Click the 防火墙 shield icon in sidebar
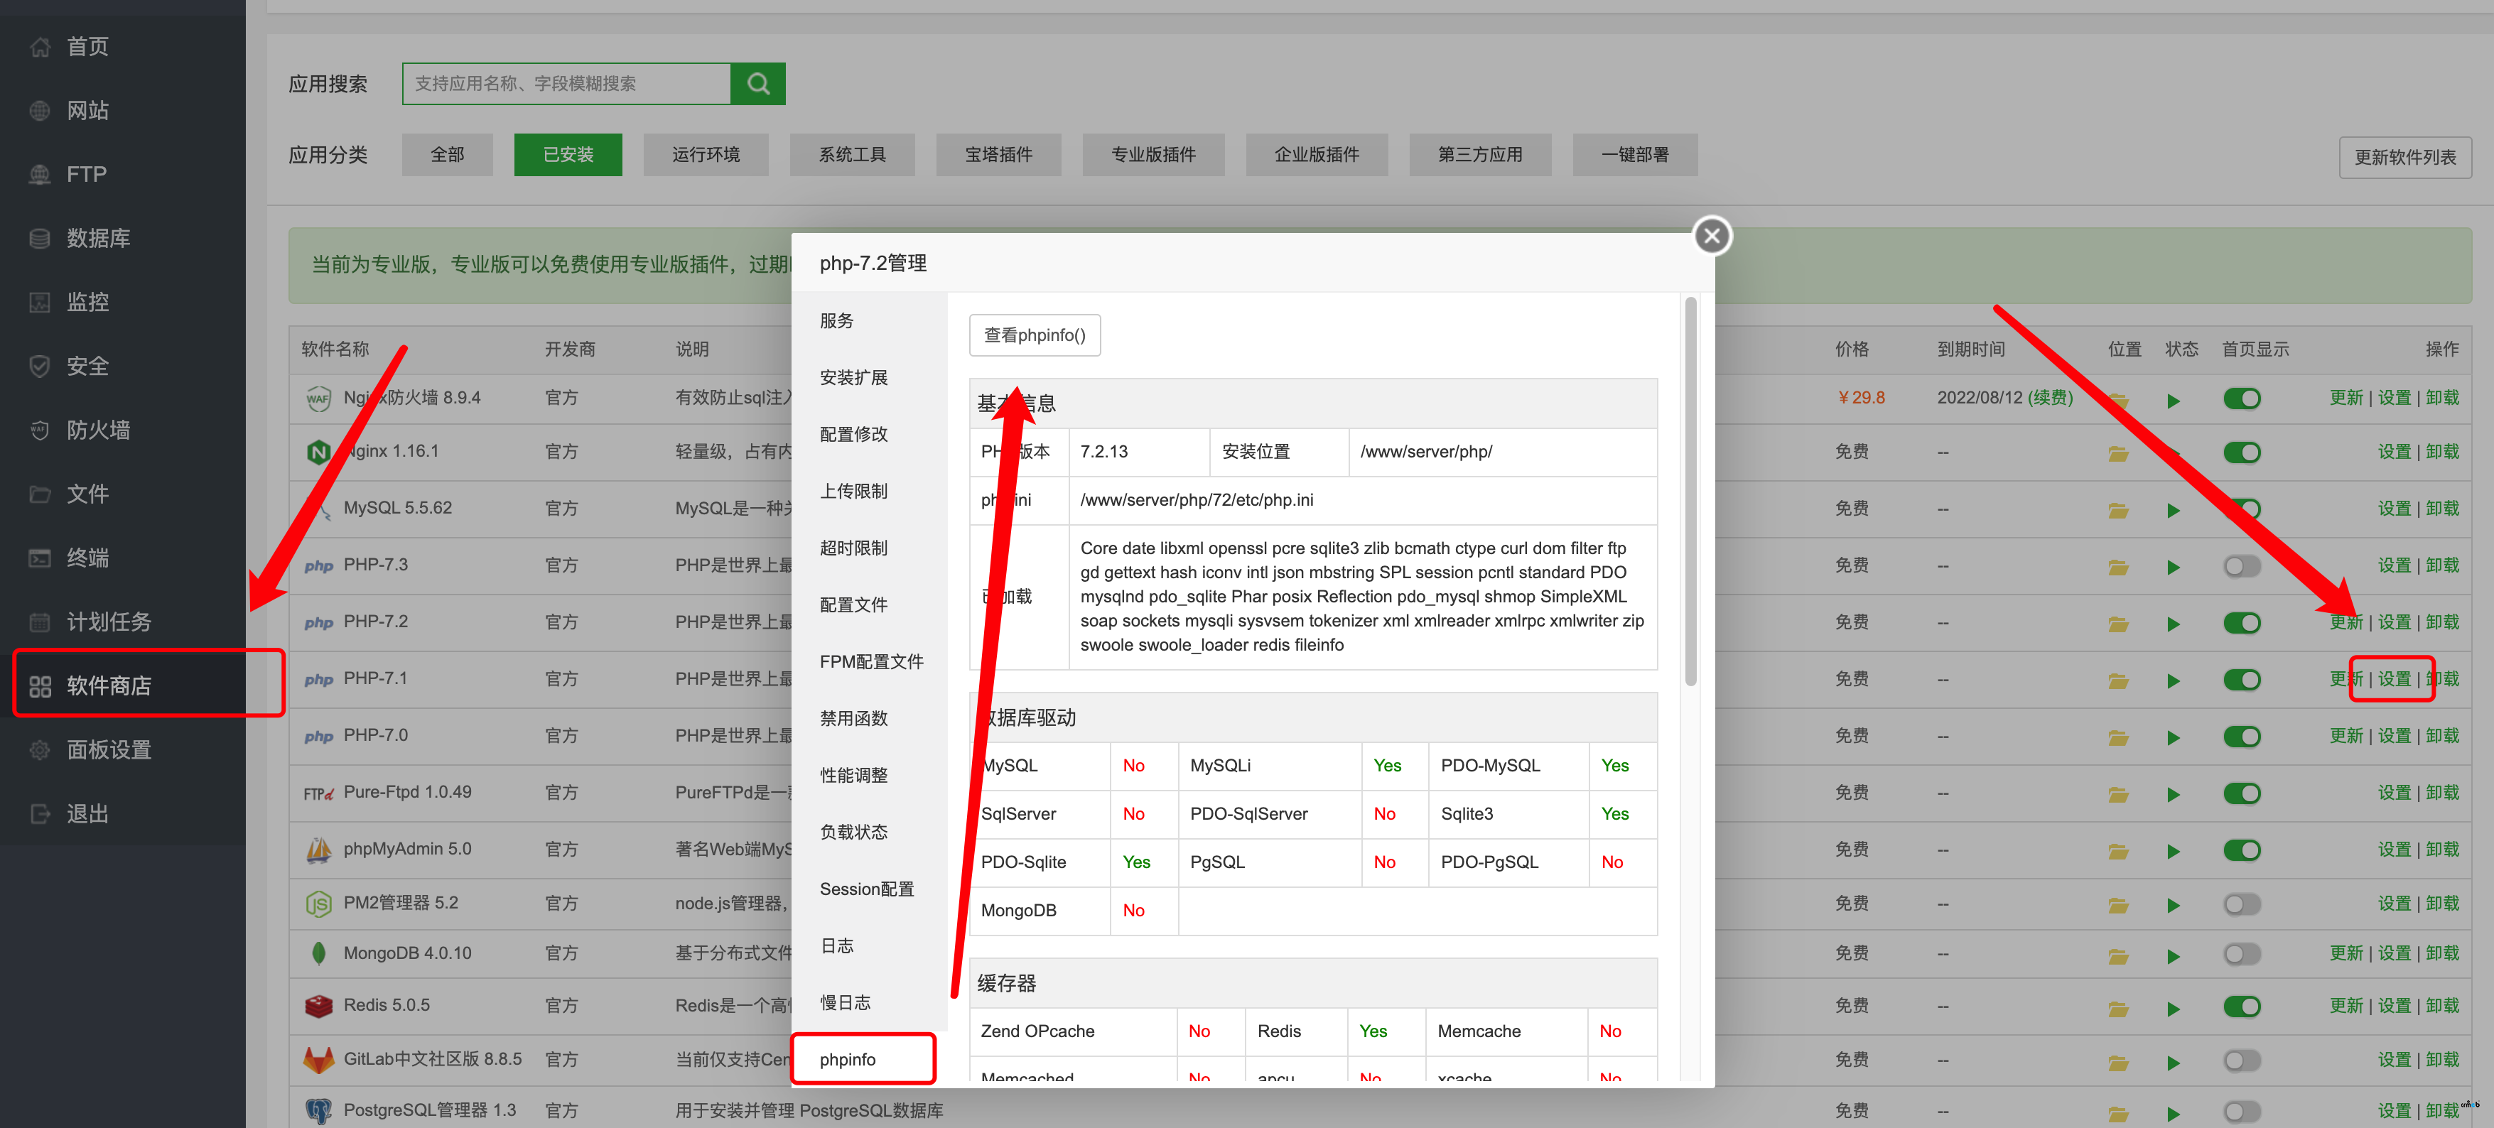2494x1128 pixels. pos(40,430)
